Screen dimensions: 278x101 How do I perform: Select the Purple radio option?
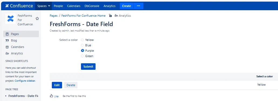click(82, 51)
